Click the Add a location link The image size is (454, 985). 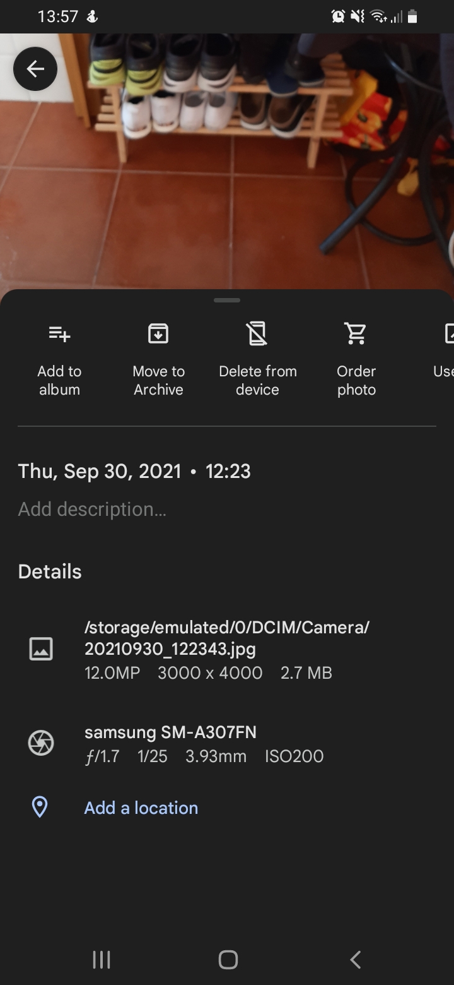tap(141, 808)
